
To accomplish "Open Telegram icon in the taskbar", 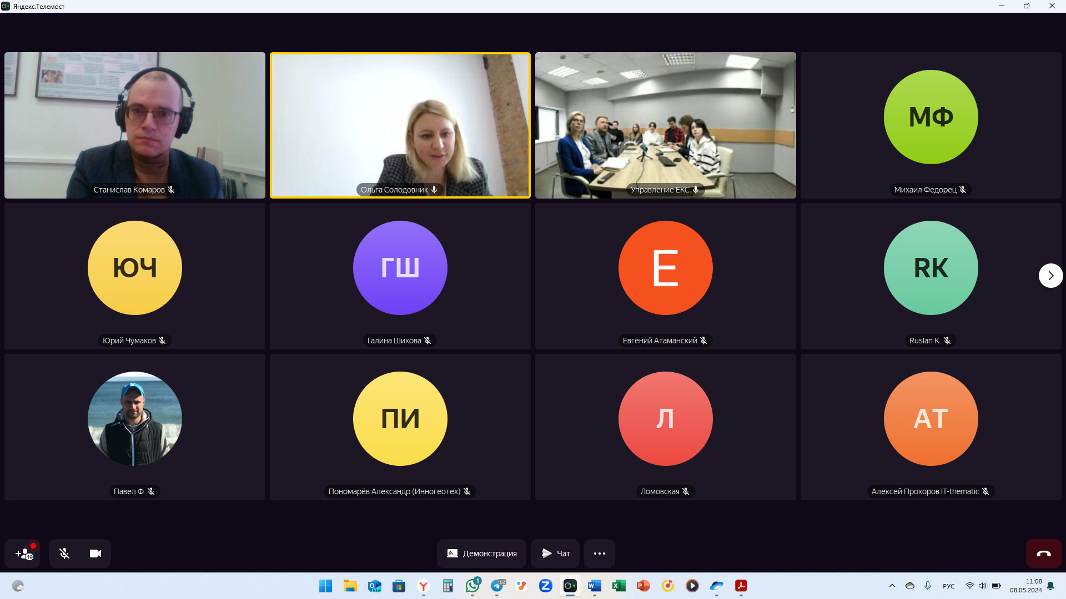I will coord(497,586).
